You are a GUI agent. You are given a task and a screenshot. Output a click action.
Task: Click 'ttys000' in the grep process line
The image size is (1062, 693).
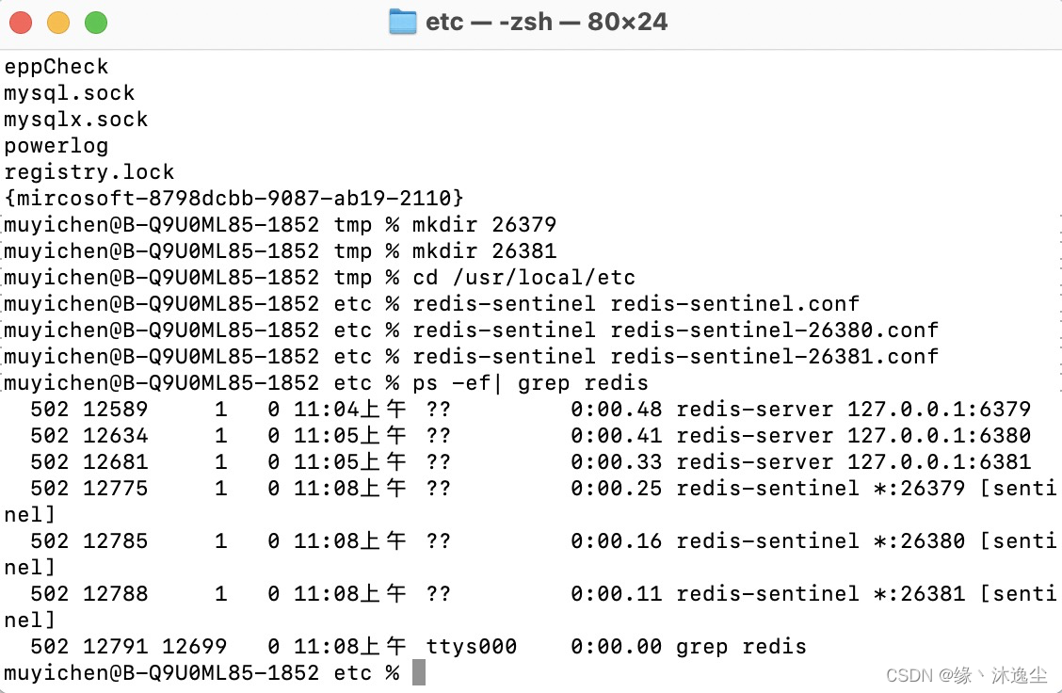[472, 647]
